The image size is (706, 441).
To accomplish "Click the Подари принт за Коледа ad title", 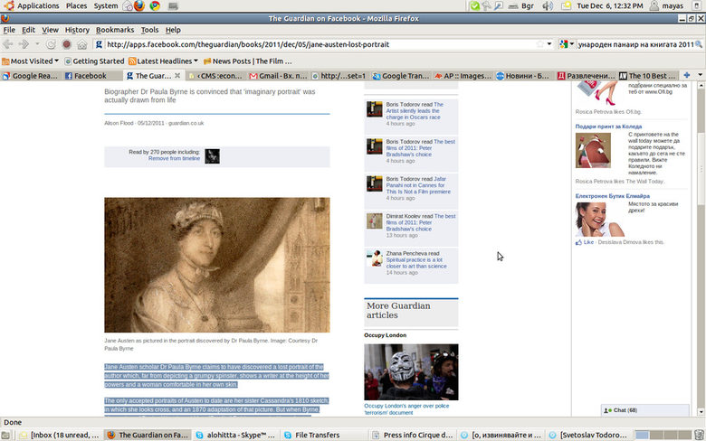I will (x=608, y=127).
